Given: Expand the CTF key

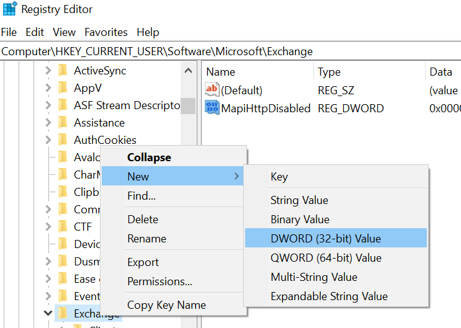Looking at the screenshot, I should tap(48, 226).
